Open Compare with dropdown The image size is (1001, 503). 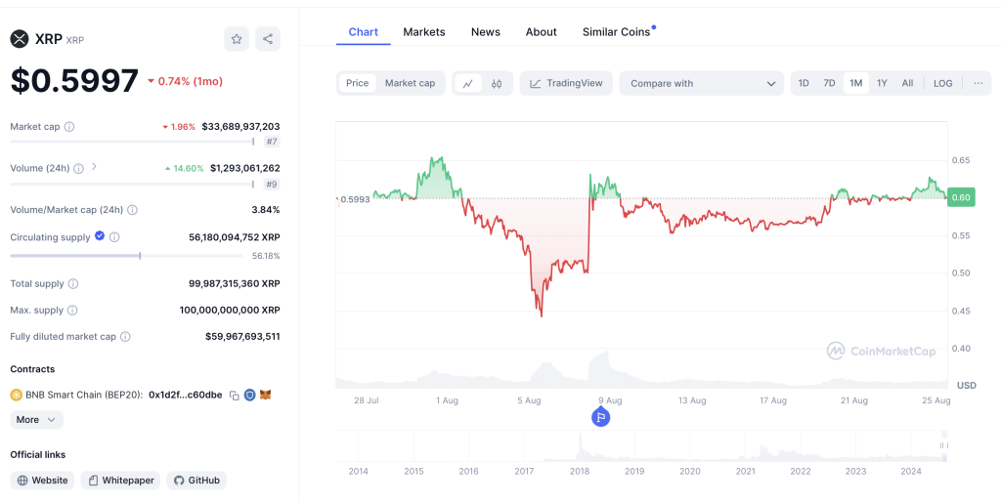pyautogui.click(x=702, y=84)
